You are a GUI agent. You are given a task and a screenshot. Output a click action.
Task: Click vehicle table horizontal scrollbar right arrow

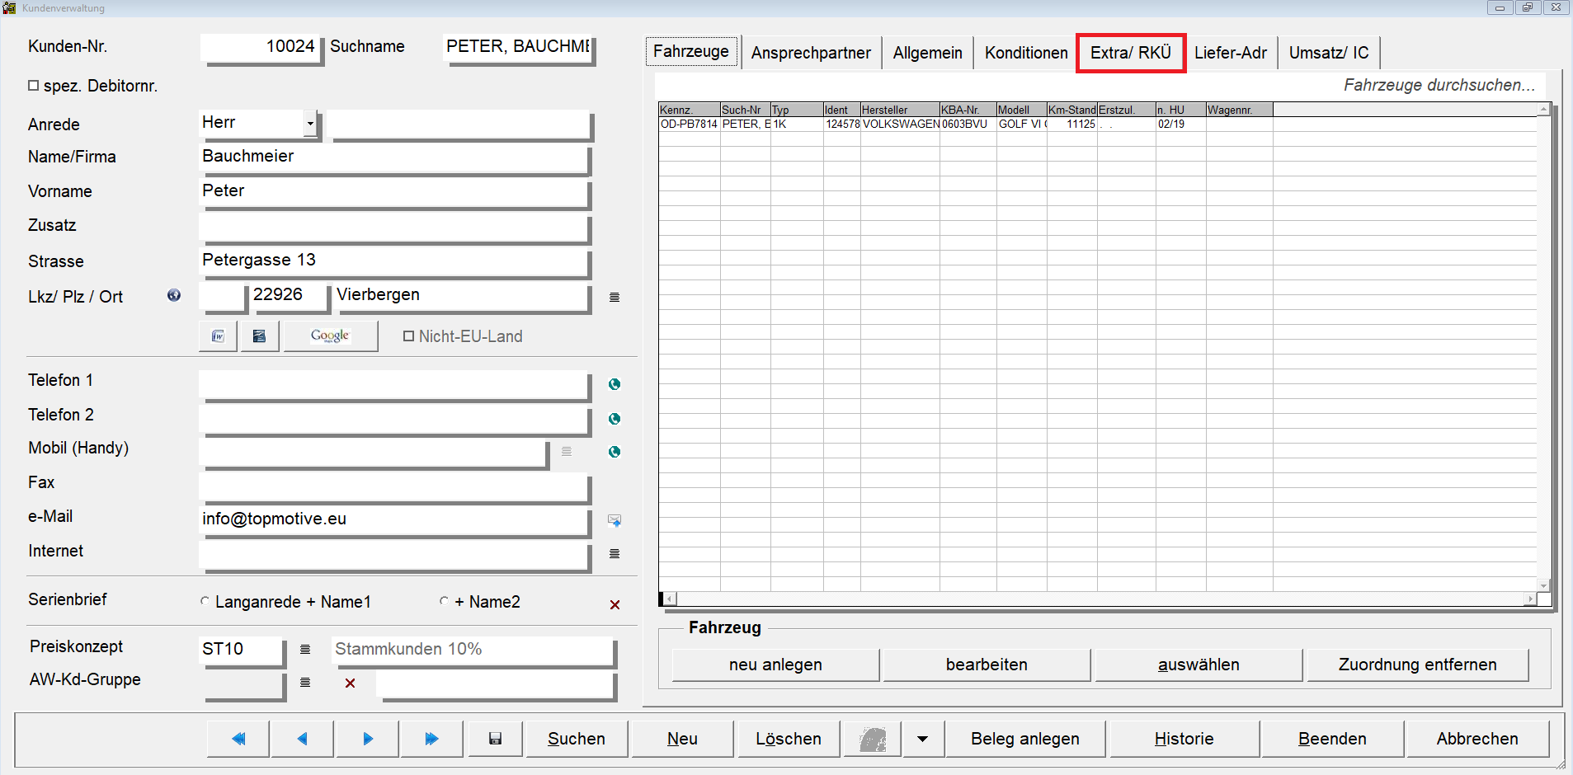coord(1531,599)
